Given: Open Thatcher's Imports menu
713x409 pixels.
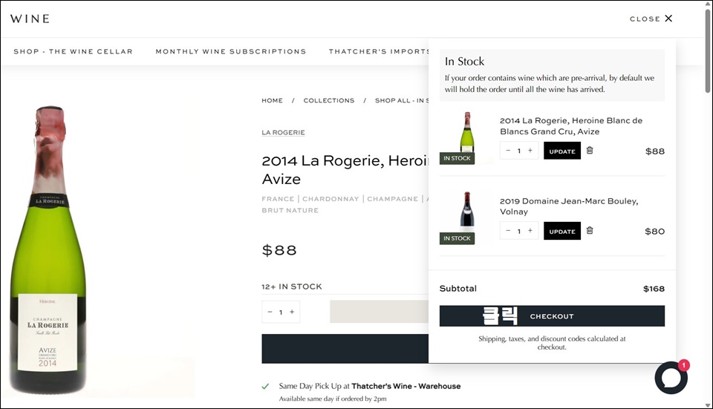Looking at the screenshot, I should (x=379, y=51).
